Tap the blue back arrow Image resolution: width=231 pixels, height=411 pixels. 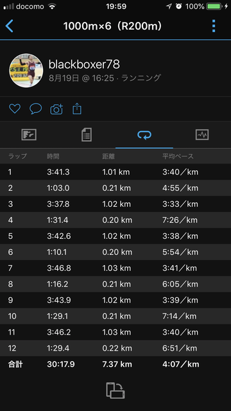(x=9, y=26)
